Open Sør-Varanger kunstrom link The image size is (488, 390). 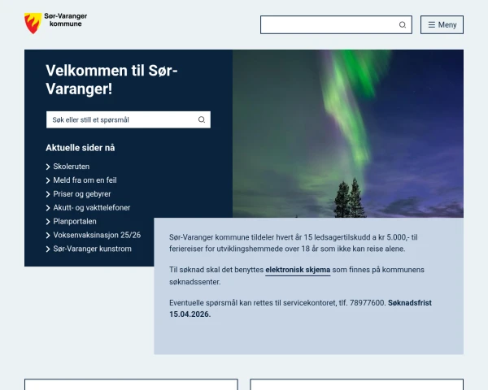[92, 249]
